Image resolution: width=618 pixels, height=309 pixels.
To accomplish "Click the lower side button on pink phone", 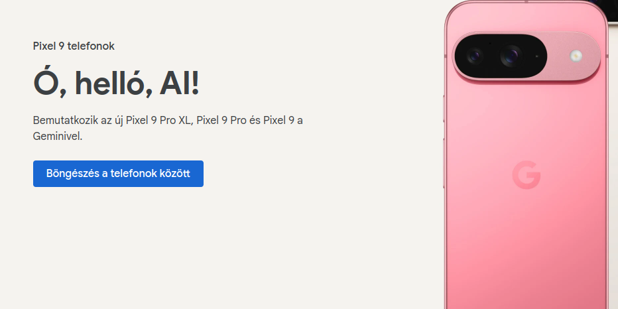I will coord(444,163).
